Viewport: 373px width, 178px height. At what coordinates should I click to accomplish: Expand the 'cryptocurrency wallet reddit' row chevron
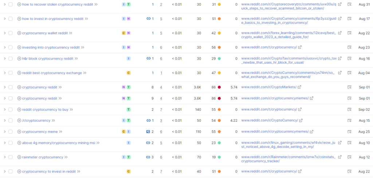point(4,33)
